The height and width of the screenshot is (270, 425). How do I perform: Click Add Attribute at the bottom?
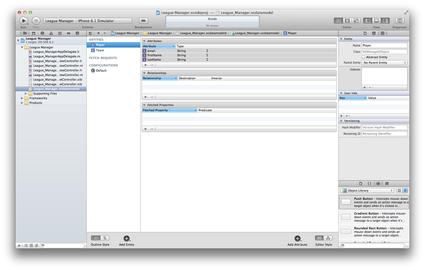297,241
